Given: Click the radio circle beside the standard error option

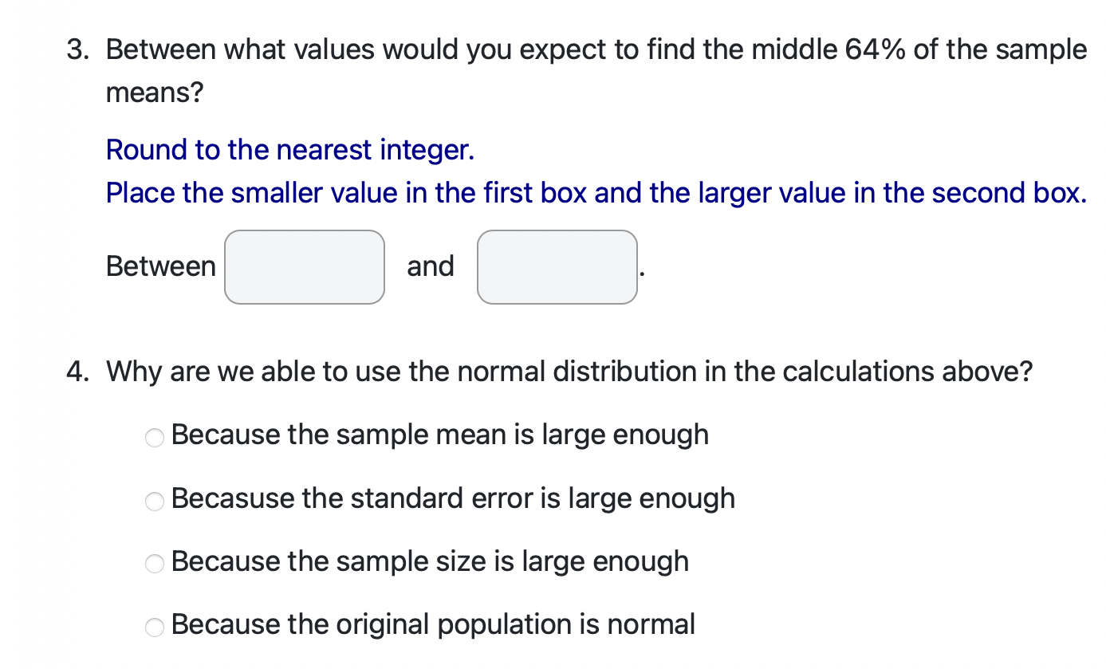Looking at the screenshot, I should tap(154, 501).
